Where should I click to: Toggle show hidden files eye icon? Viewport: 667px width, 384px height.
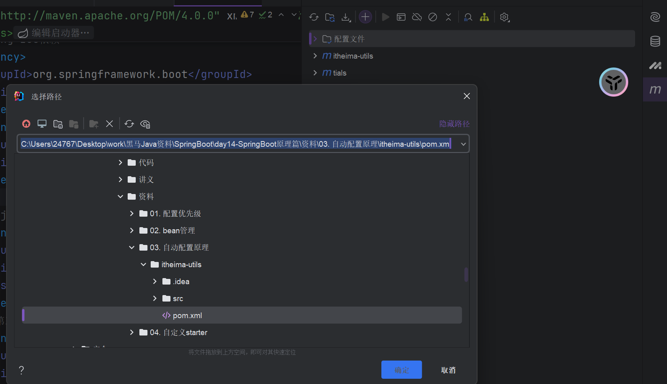point(145,124)
